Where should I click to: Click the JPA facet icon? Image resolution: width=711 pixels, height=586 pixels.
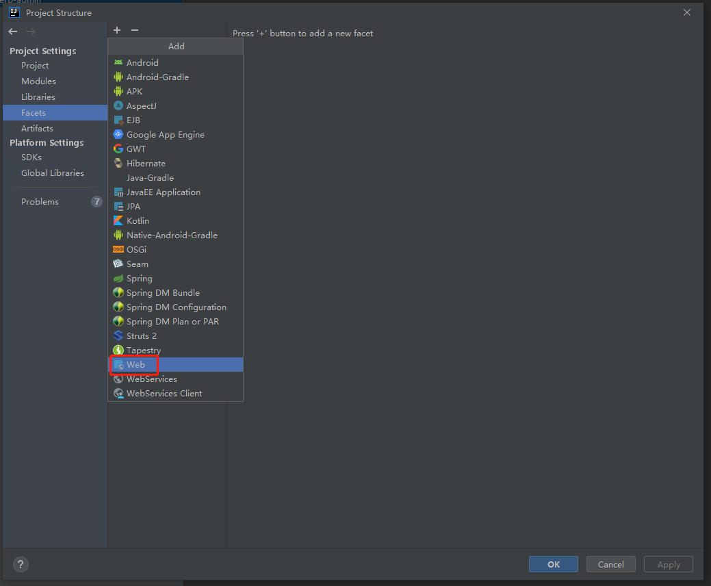point(118,206)
